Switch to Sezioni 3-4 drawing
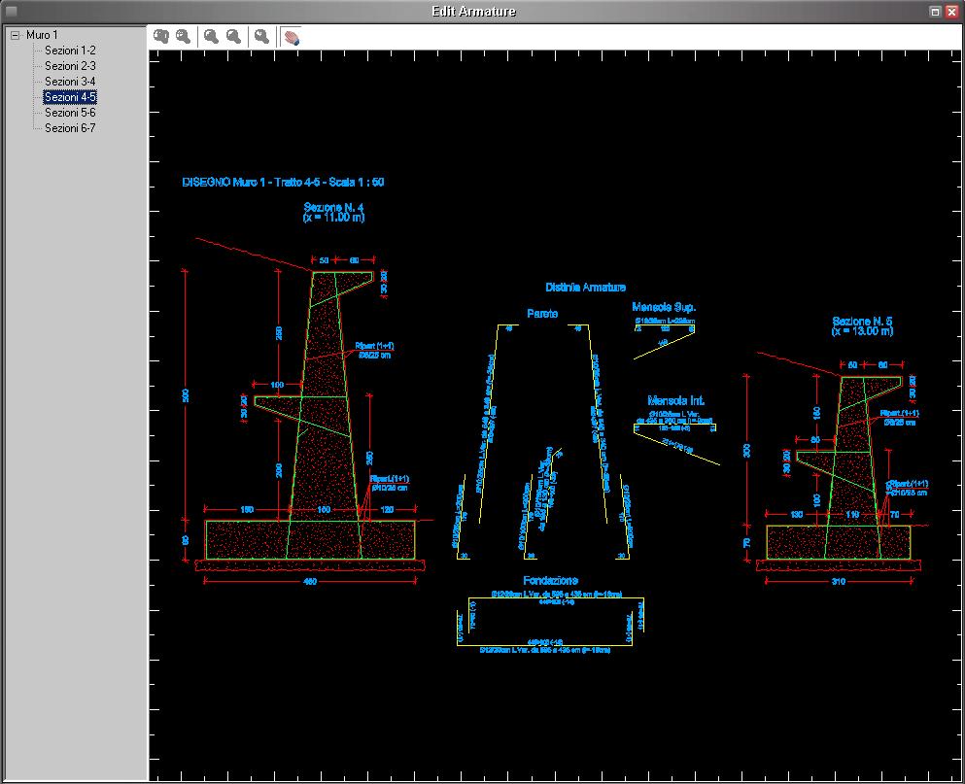This screenshot has height=784, width=965. point(70,82)
